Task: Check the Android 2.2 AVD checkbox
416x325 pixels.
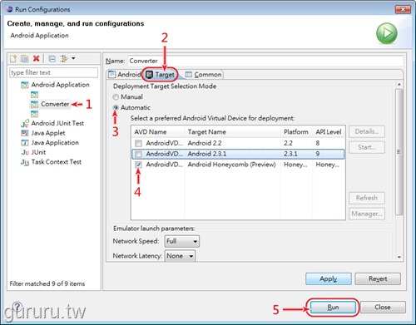Action: (x=138, y=143)
